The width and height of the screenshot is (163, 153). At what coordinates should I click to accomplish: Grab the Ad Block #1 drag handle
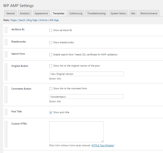tap(6, 30)
